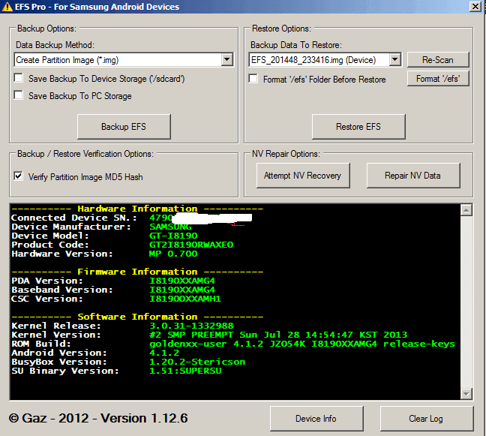Screen dimensions: 486x436
Task: Select the Create Partition Image combo field
Action: [x=124, y=60]
